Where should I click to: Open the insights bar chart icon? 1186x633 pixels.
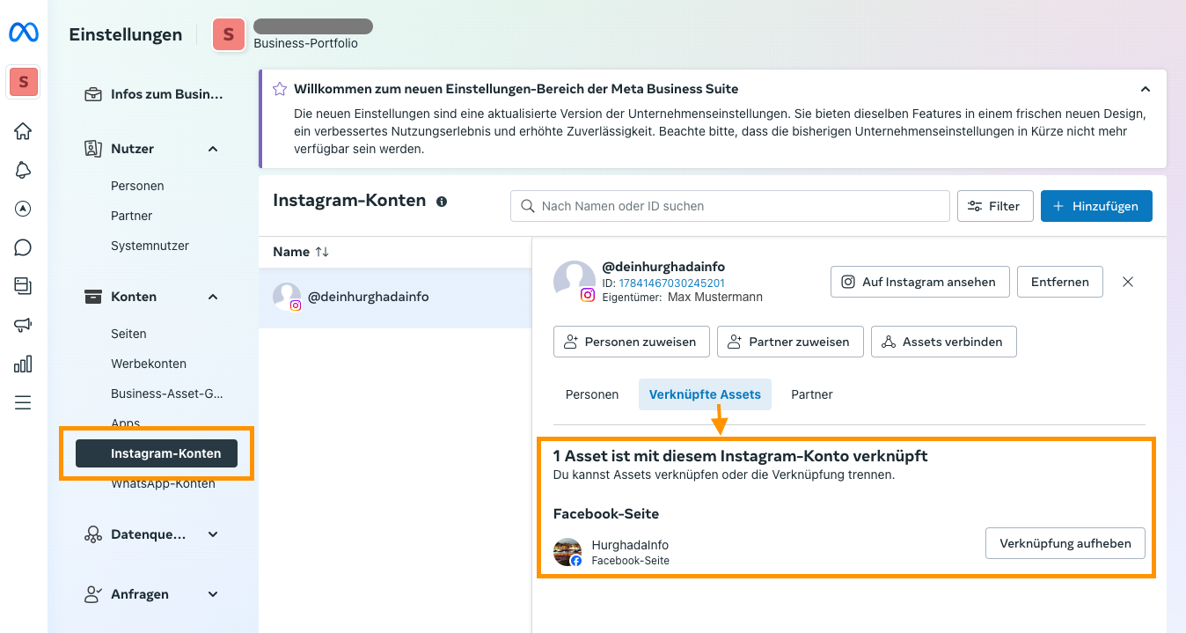pyautogui.click(x=23, y=364)
